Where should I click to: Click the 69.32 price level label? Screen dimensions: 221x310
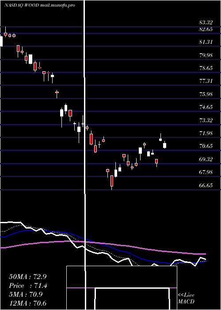pyautogui.click(x=206, y=159)
